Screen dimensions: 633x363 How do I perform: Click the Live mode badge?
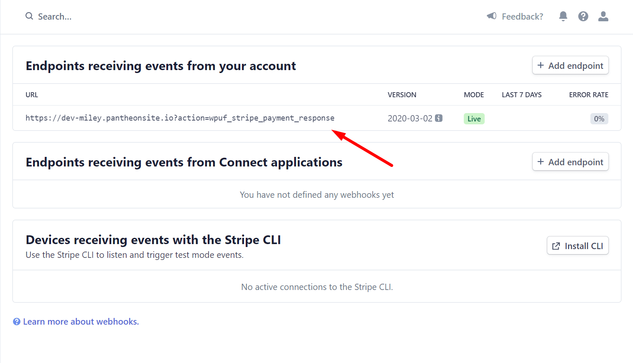pos(474,119)
